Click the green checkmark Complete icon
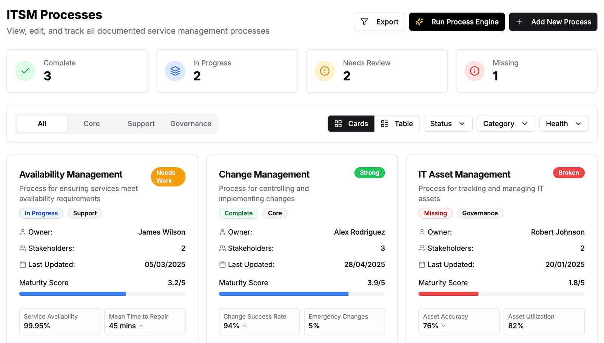This screenshot has width=604, height=343. [25, 71]
